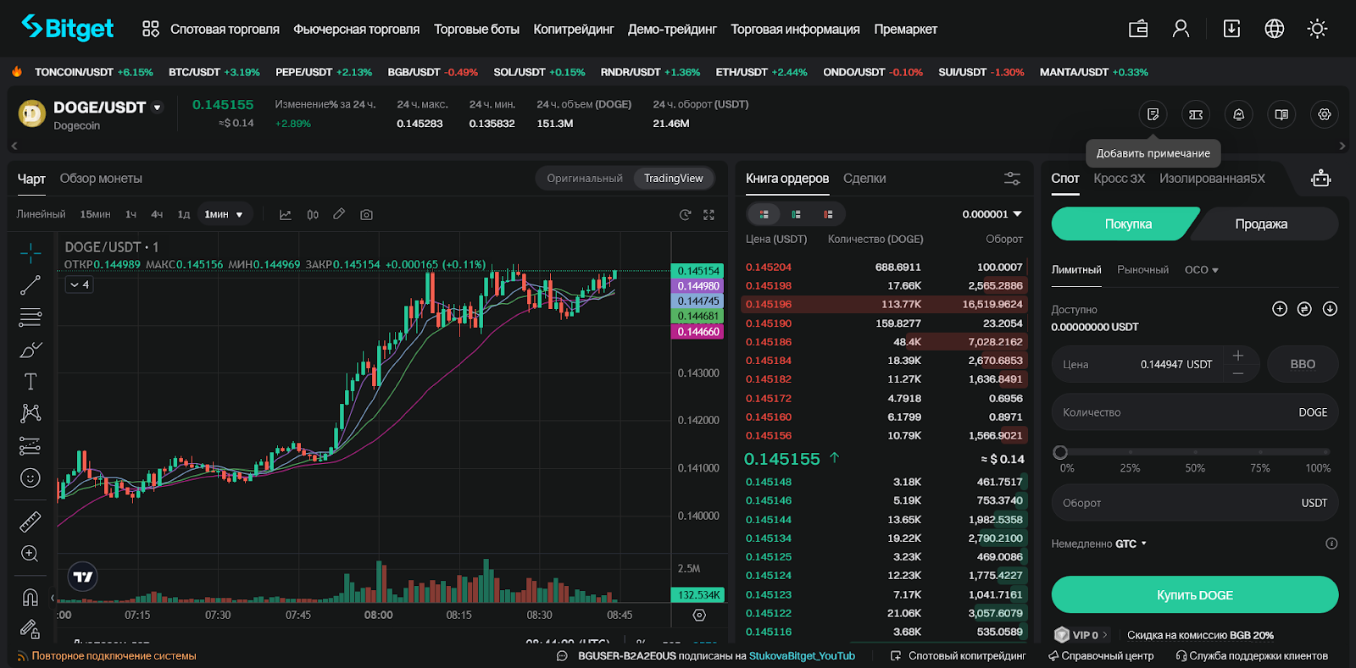
Task: Open the trading bot robot icon
Action: 1320,179
